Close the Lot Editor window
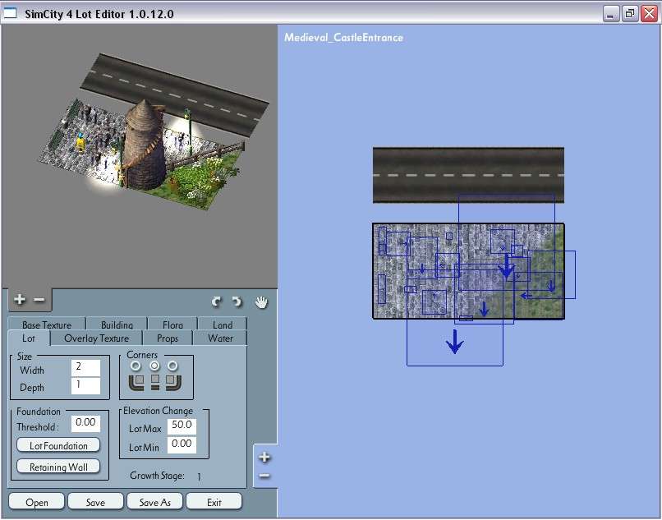 (650, 14)
